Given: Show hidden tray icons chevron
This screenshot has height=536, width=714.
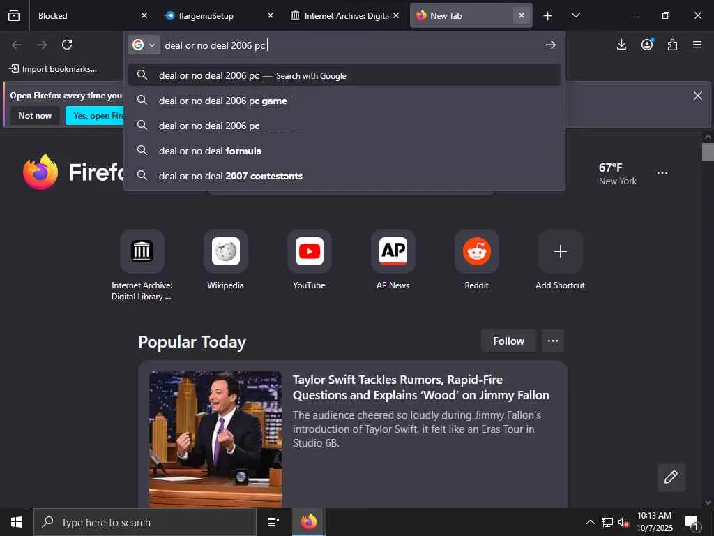Looking at the screenshot, I should [x=590, y=522].
